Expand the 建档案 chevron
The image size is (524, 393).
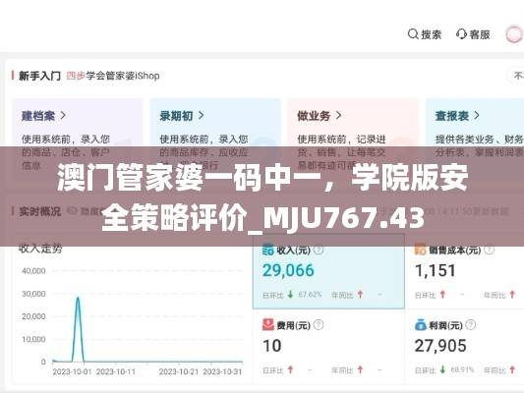[x=63, y=116]
